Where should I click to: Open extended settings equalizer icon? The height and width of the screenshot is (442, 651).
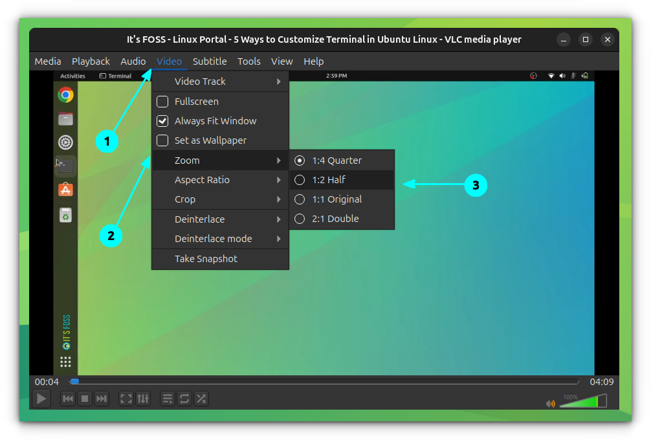(x=143, y=399)
